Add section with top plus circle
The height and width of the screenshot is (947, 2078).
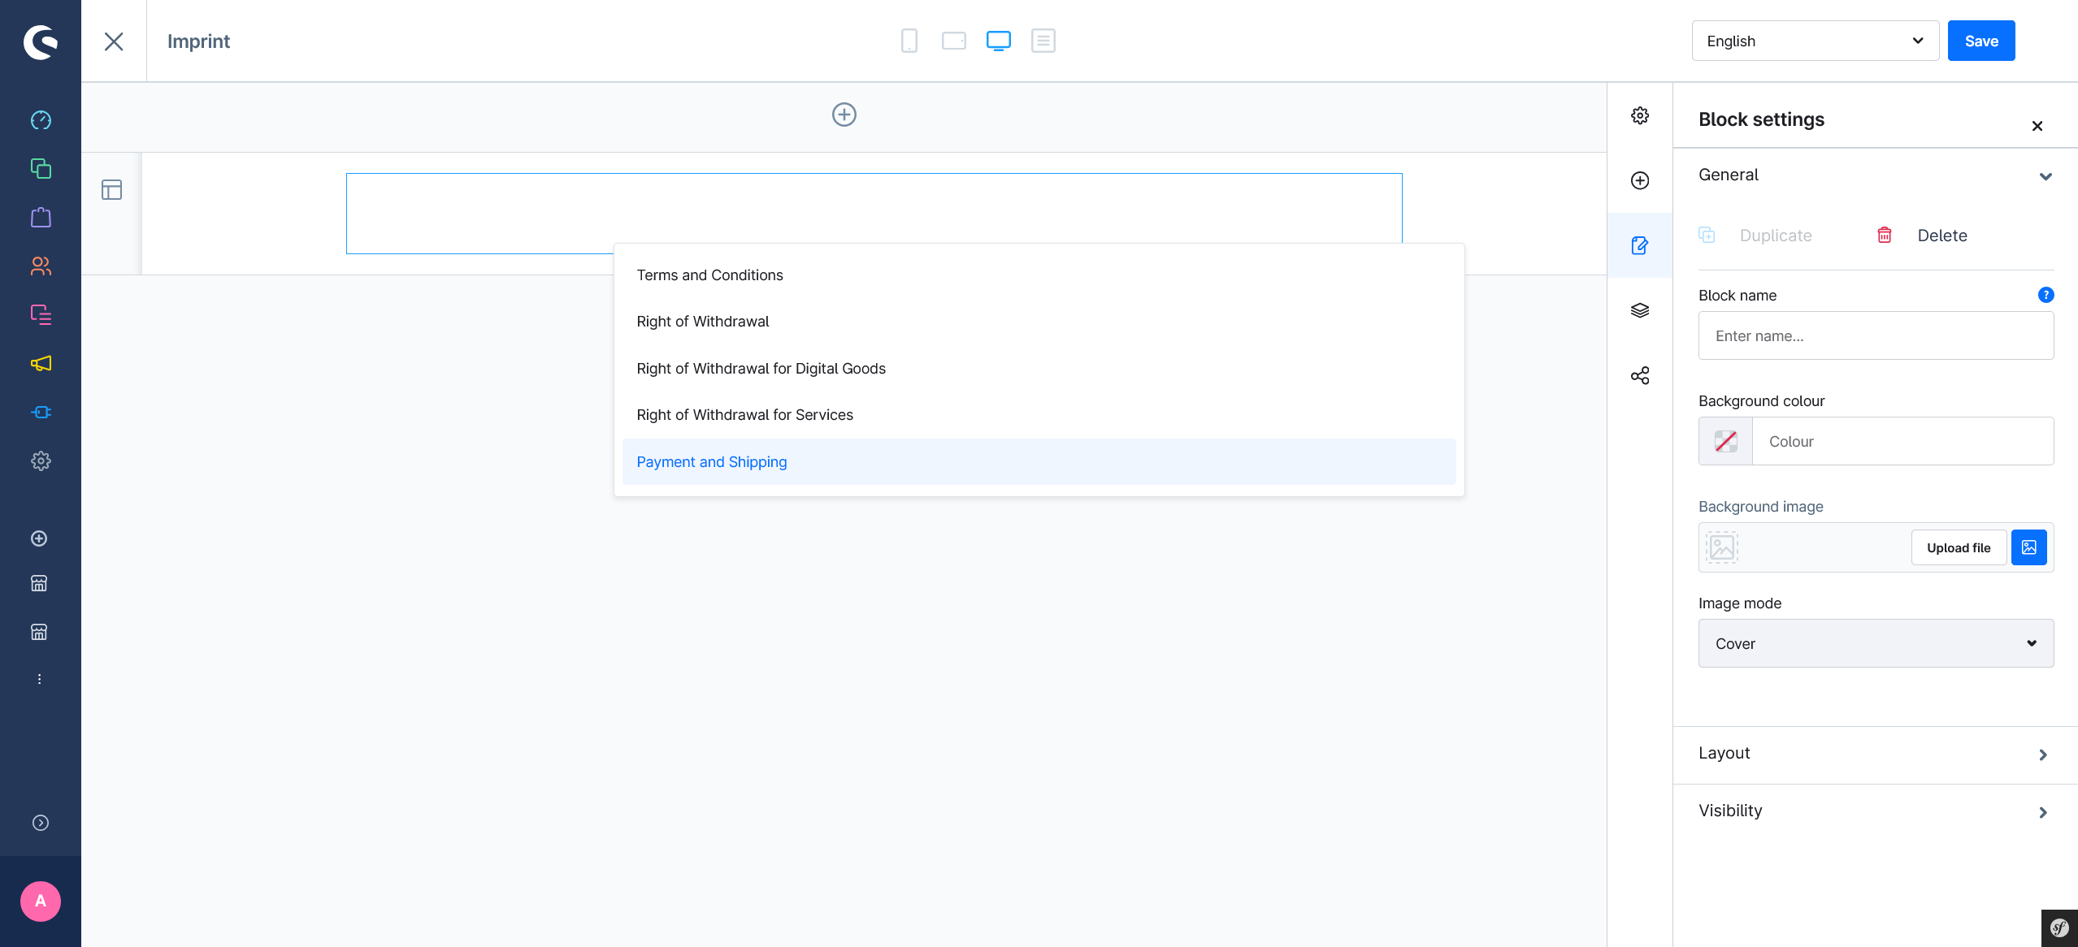click(x=844, y=115)
